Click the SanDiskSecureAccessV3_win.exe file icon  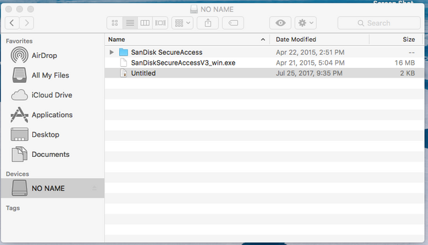pos(124,63)
